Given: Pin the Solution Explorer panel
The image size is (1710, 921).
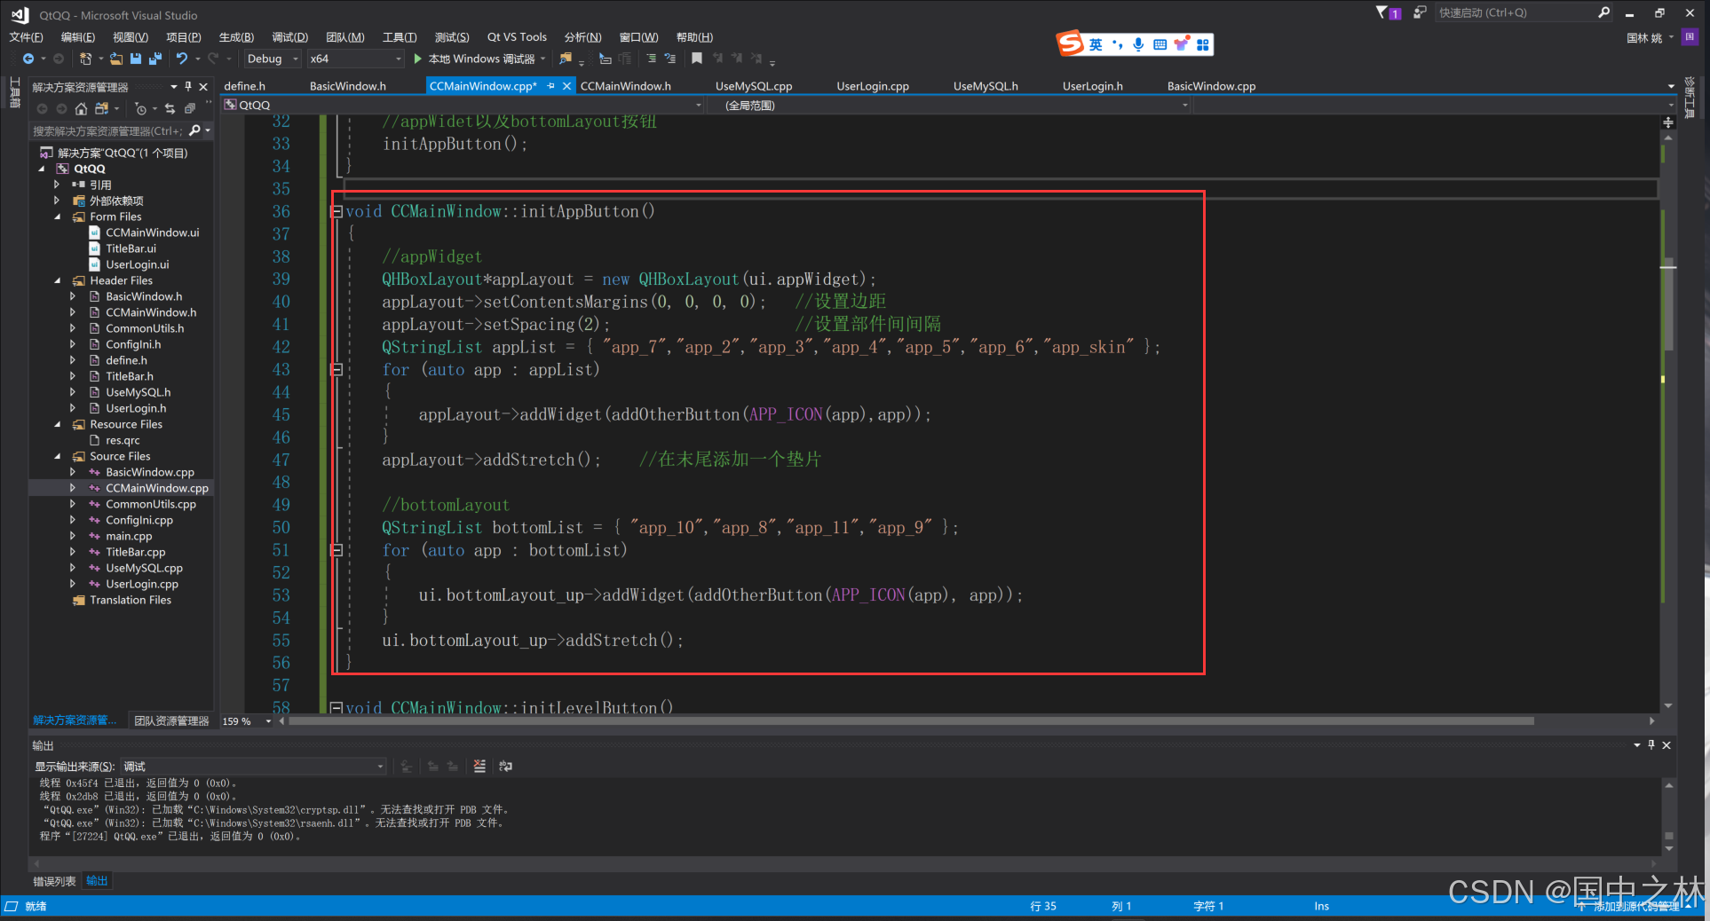Looking at the screenshot, I should point(188,87).
